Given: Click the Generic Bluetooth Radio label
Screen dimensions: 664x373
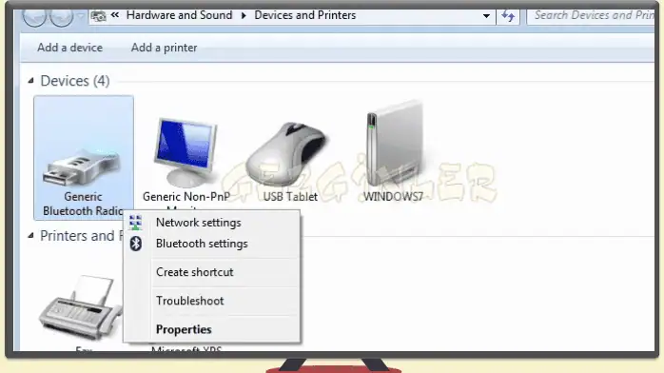Looking at the screenshot, I should (x=83, y=204).
